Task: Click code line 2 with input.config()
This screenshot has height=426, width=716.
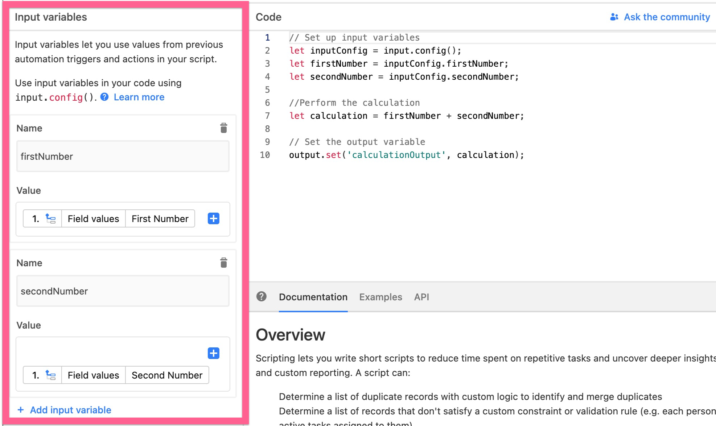Action: click(x=375, y=51)
